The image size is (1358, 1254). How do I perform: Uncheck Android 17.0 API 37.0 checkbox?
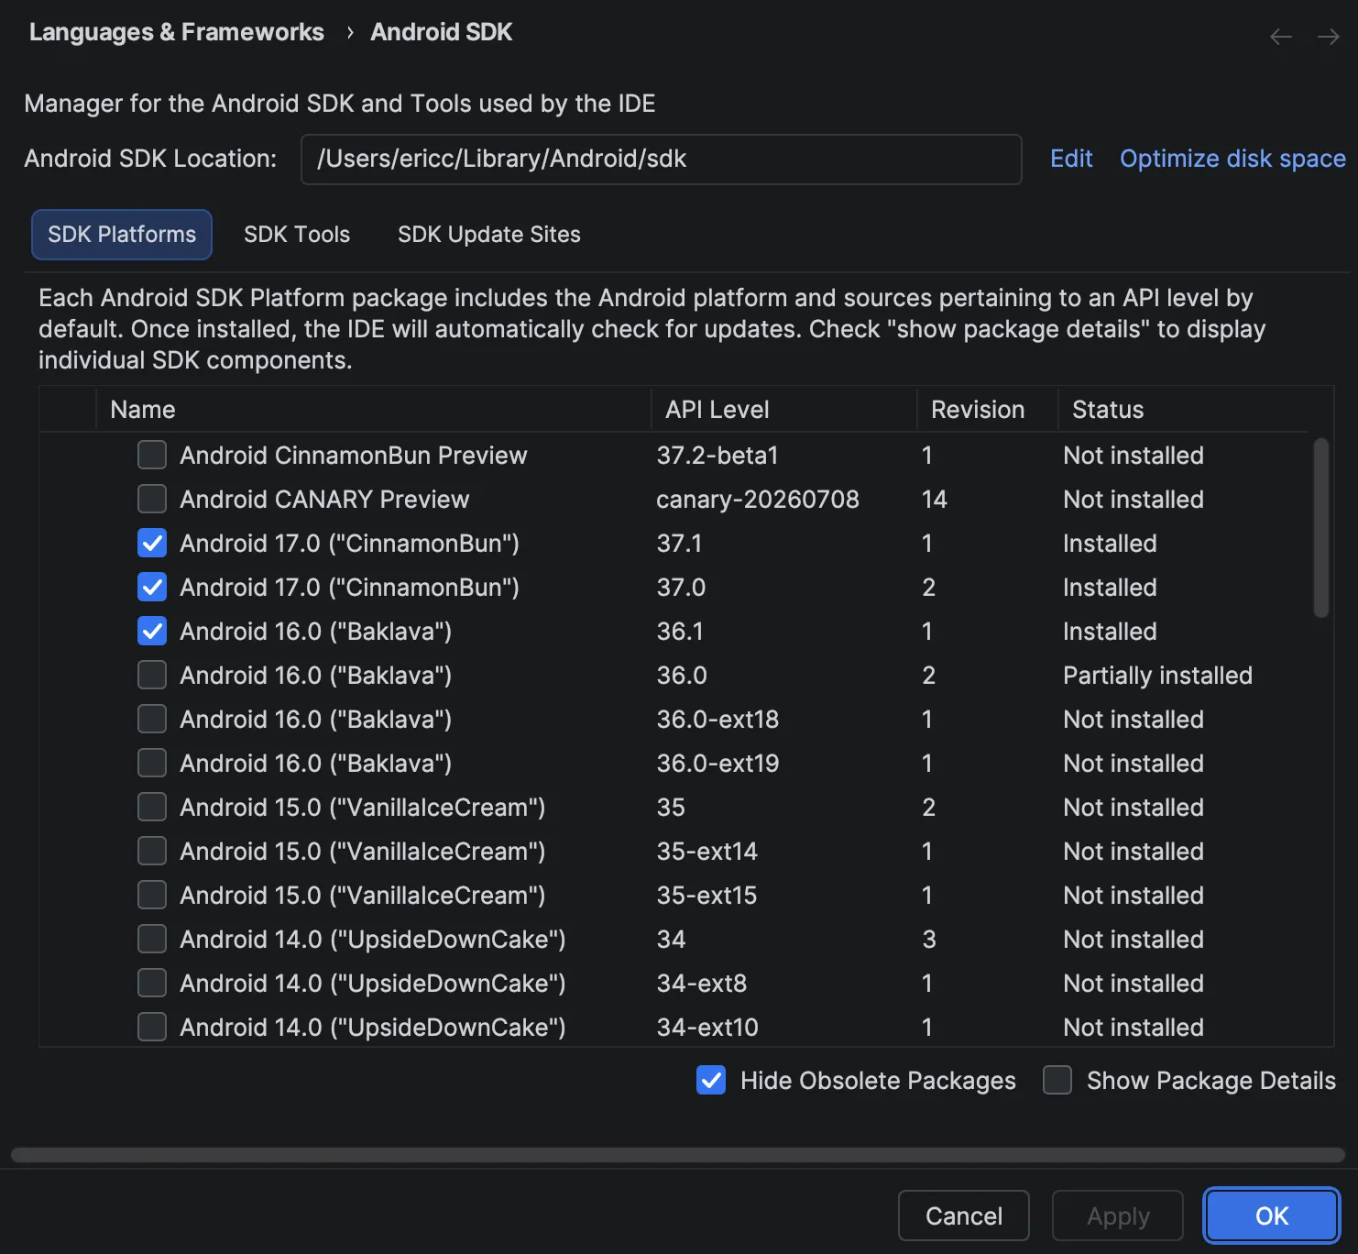(x=152, y=587)
